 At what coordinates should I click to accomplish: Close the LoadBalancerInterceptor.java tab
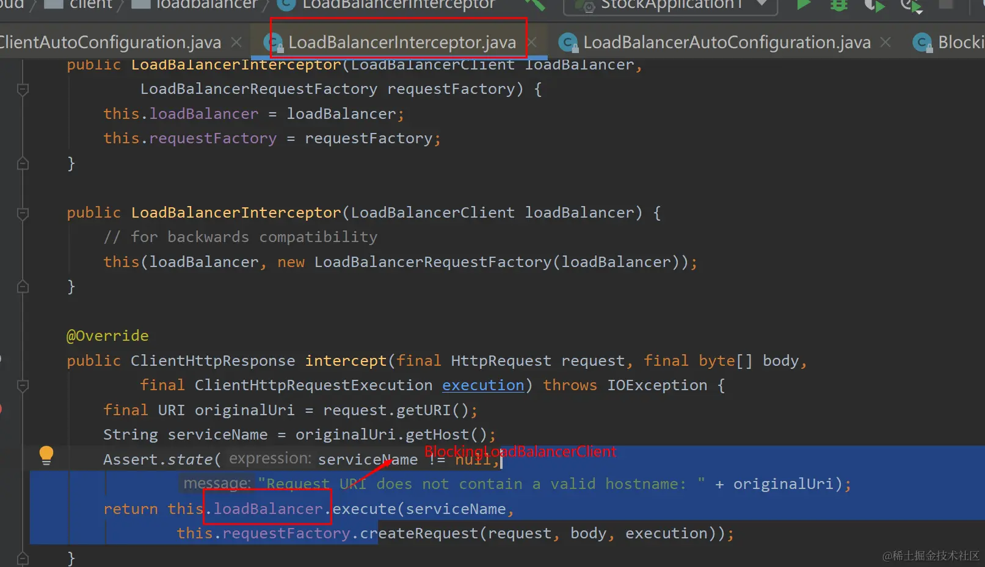[532, 42]
